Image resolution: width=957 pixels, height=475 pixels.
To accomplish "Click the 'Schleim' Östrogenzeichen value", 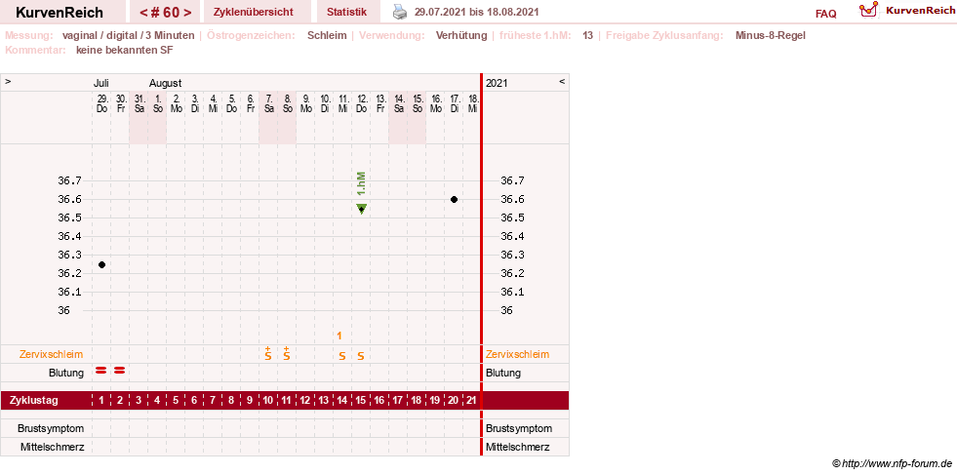I will pyautogui.click(x=327, y=35).
